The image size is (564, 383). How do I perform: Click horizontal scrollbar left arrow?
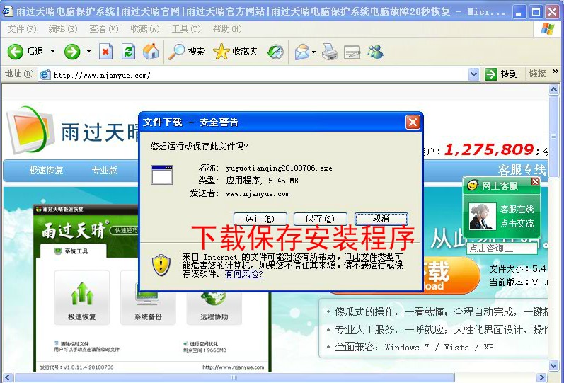pyautogui.click(x=8, y=377)
